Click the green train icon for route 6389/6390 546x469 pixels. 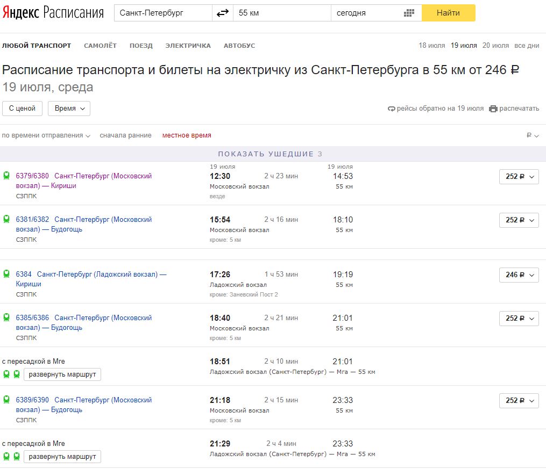click(6, 400)
